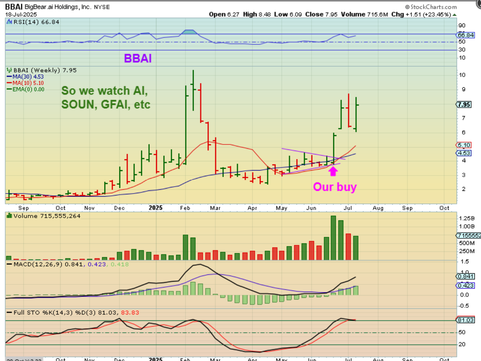Click the Aug label on the price-panel time axis

click(x=378, y=208)
